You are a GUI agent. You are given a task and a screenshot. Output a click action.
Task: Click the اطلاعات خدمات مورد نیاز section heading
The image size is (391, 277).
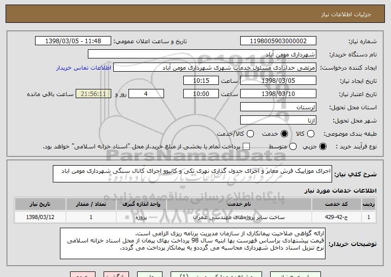tap(340, 191)
